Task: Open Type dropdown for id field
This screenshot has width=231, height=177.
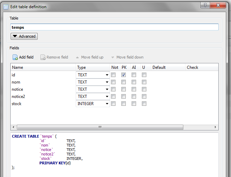Action: point(107,75)
